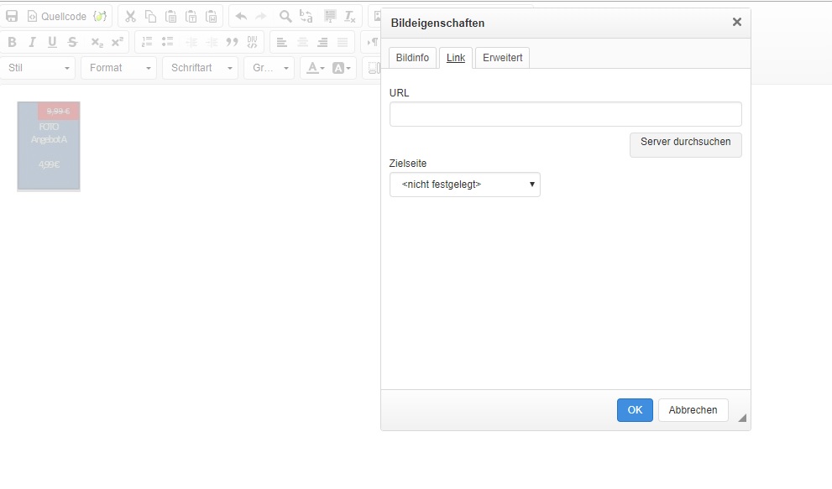Click the Cut scissors icon
Screen dimensions: 832x489
[x=130, y=16]
